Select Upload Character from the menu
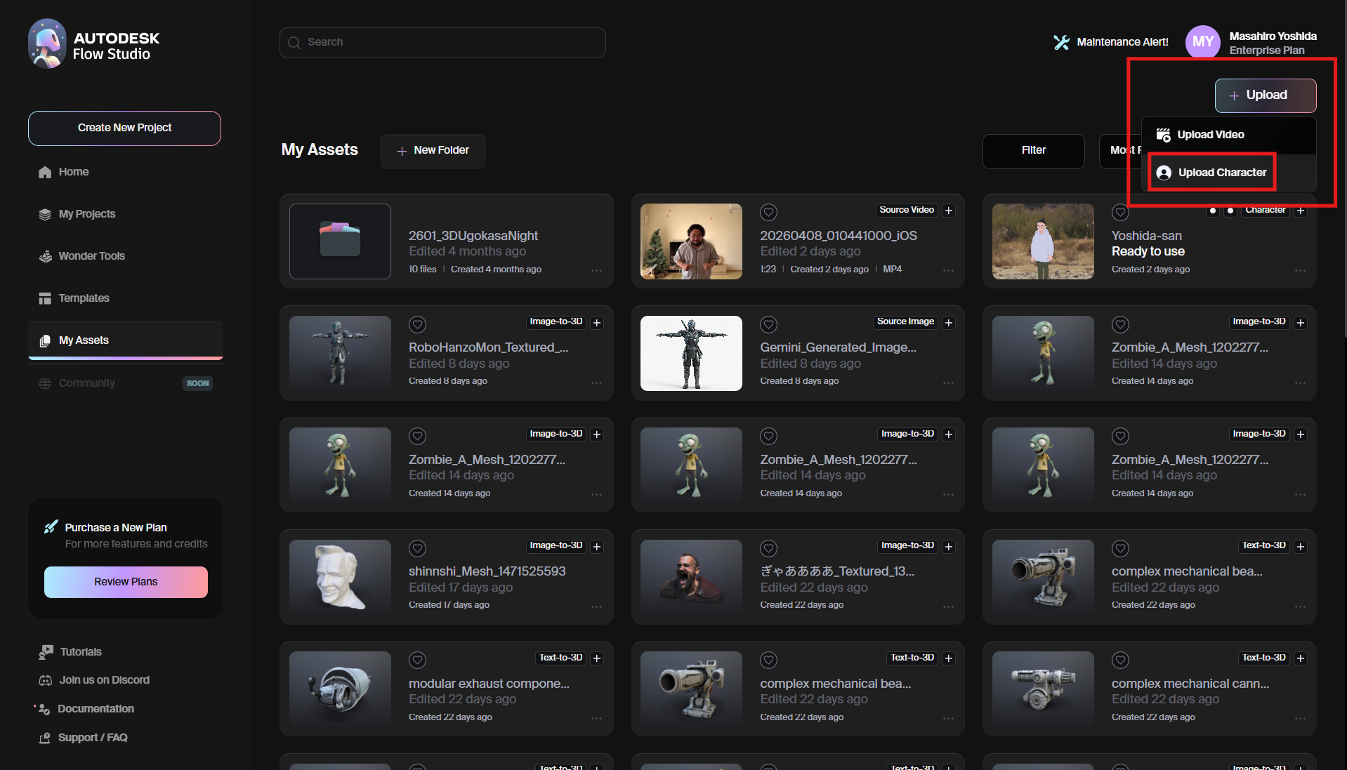The width and height of the screenshot is (1347, 770). pos(1221,173)
